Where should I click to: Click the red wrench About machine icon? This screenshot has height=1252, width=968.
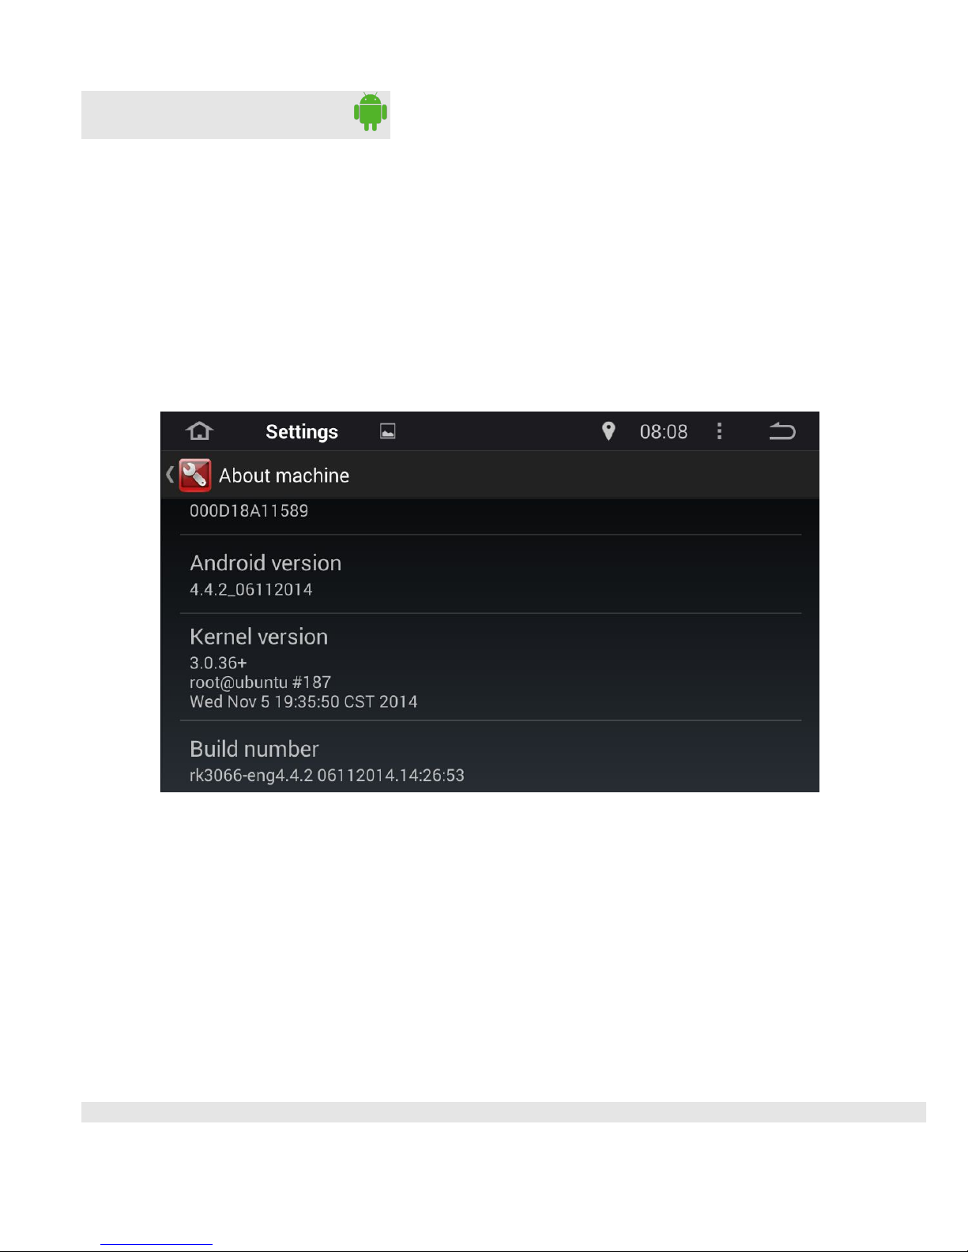point(195,476)
